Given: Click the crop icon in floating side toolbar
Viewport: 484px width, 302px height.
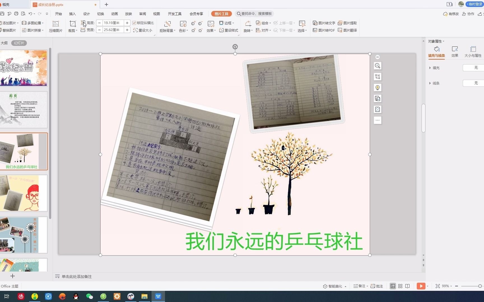Looking at the screenshot, I should pos(377,76).
